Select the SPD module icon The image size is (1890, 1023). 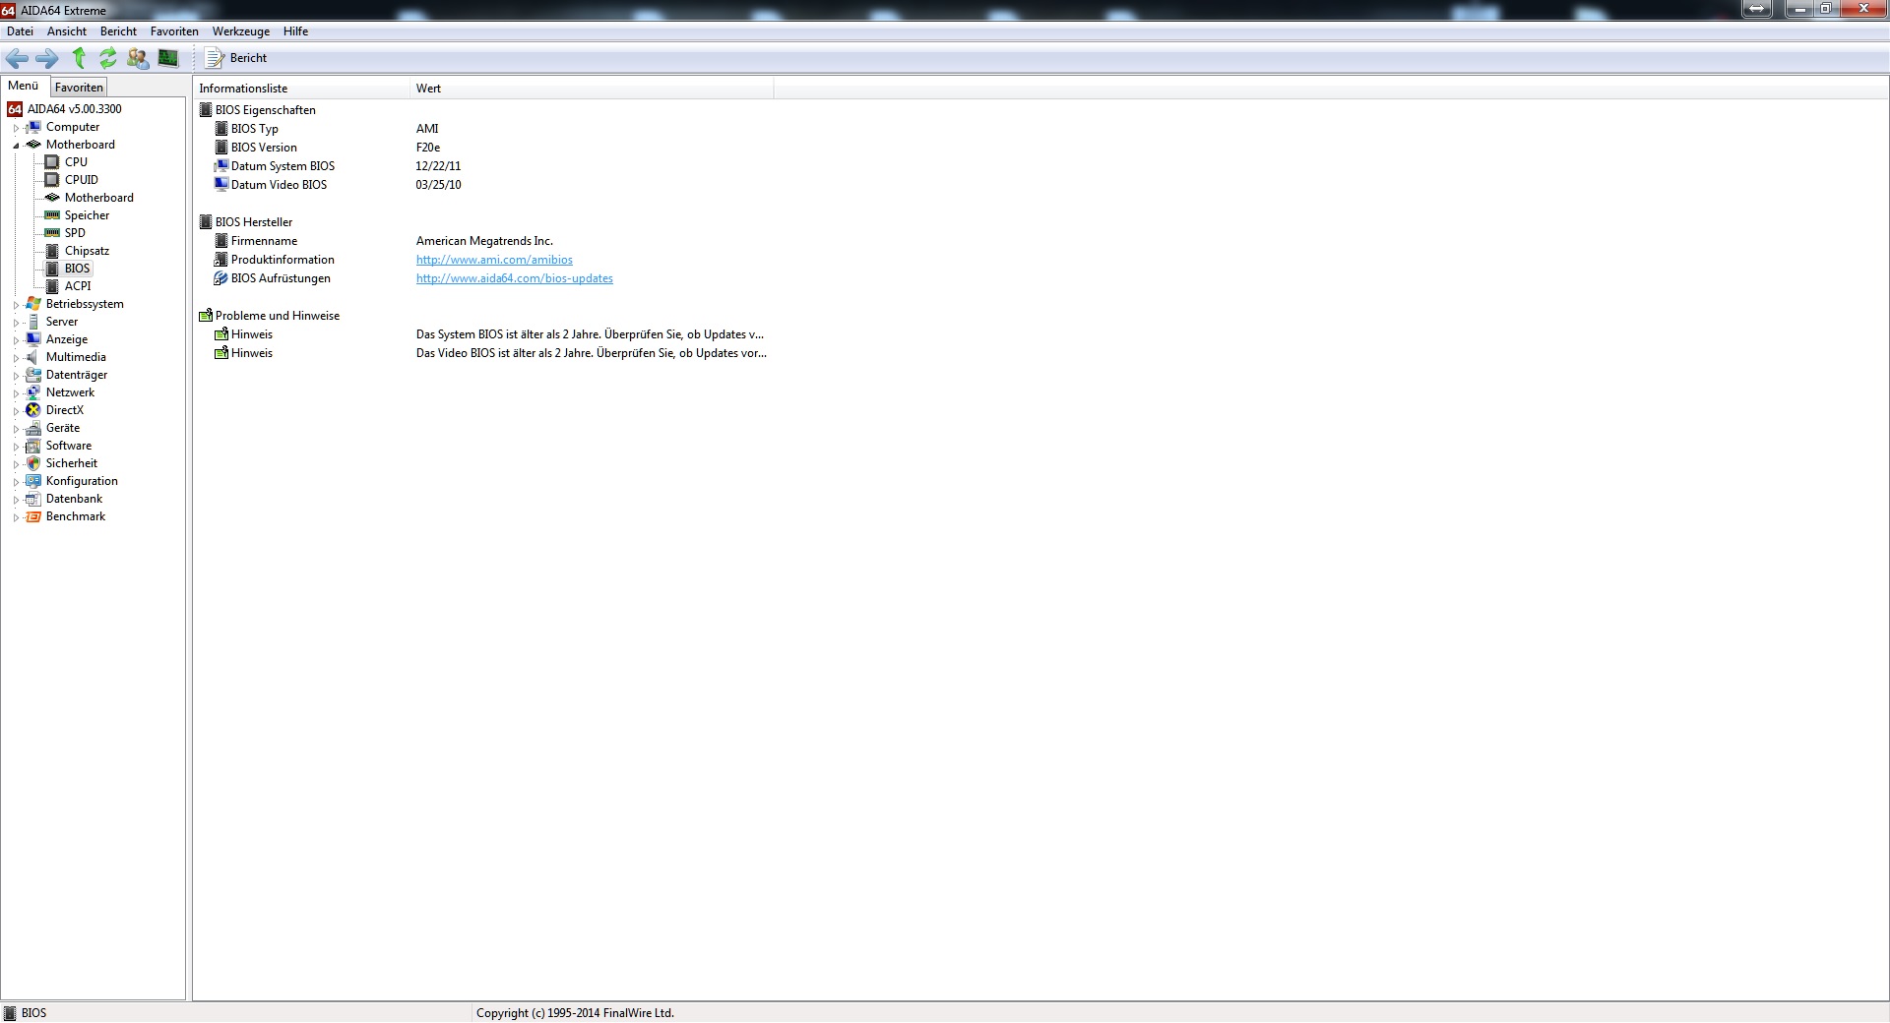(52, 233)
